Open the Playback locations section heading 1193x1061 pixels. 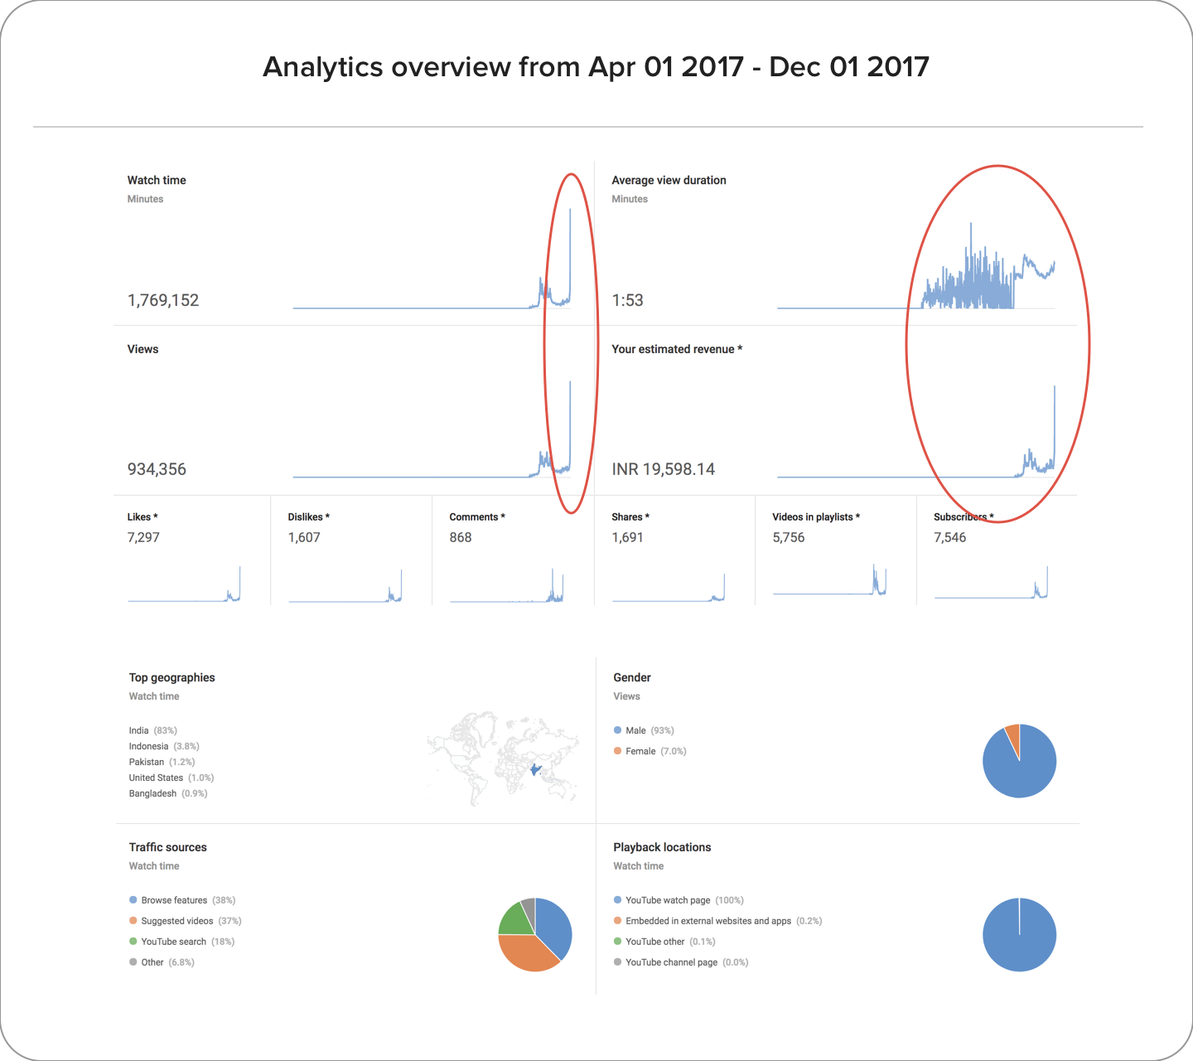[662, 847]
